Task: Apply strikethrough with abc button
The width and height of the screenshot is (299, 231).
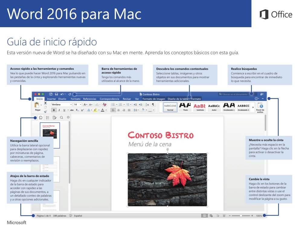Action: click(72, 110)
